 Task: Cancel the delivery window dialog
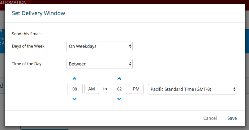[210, 118]
